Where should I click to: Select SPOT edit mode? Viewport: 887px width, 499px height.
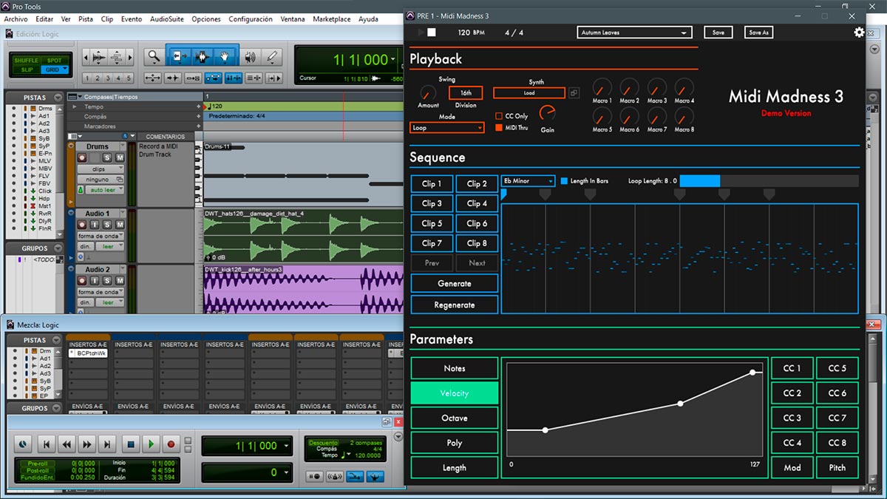click(55, 61)
